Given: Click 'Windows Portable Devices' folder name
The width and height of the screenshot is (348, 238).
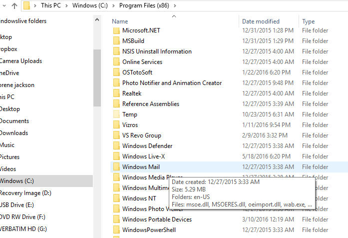Looking at the screenshot, I should pyautogui.click(x=157, y=219).
